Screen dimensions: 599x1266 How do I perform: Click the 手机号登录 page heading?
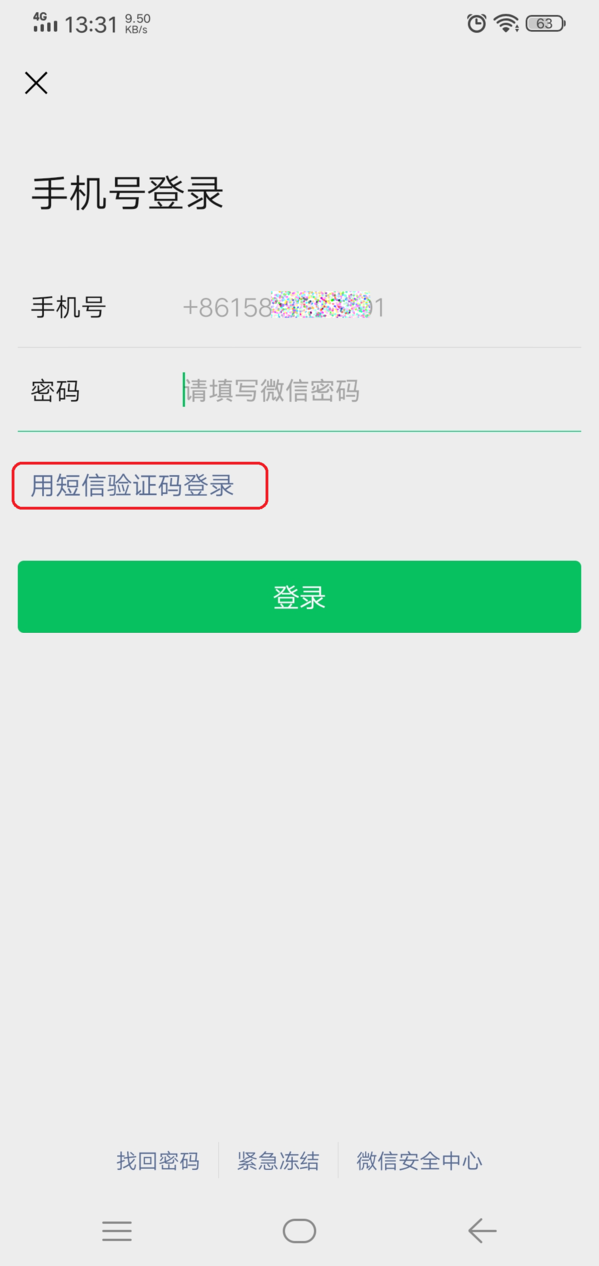tap(127, 193)
